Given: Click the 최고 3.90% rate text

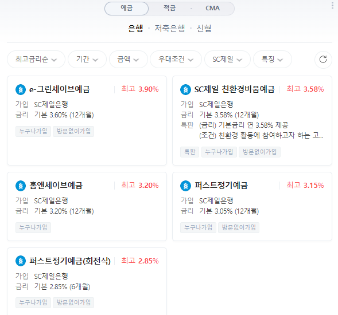Looking at the screenshot, I should pos(140,89).
